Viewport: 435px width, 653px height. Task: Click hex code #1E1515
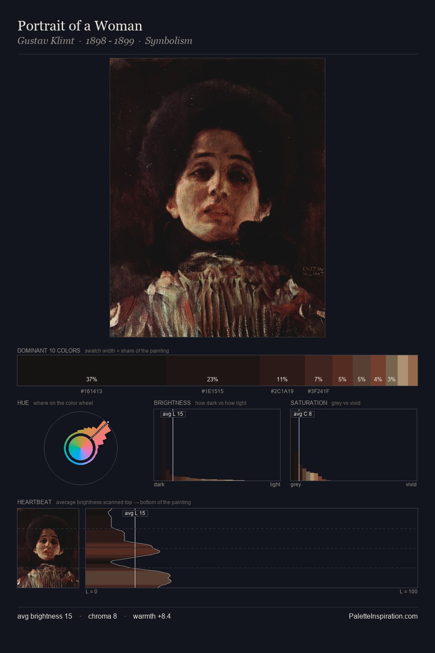coord(213,391)
